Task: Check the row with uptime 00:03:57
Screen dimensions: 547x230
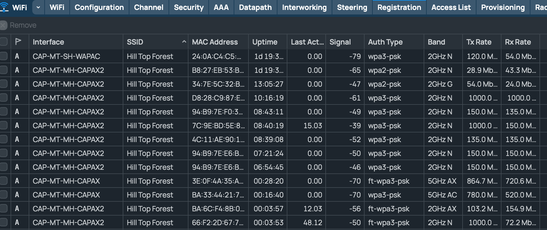Action: point(3,208)
